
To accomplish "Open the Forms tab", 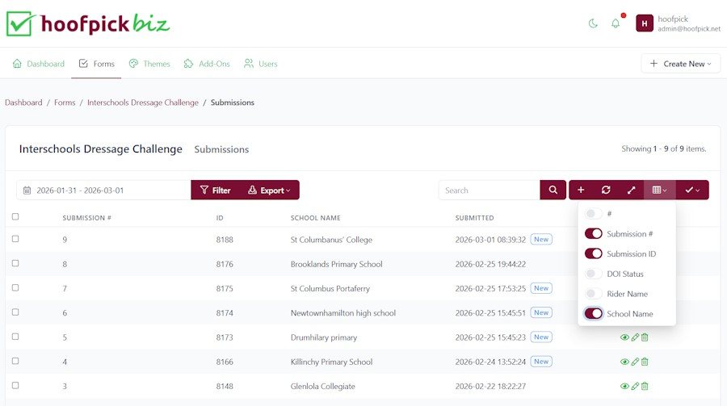I will [96, 64].
